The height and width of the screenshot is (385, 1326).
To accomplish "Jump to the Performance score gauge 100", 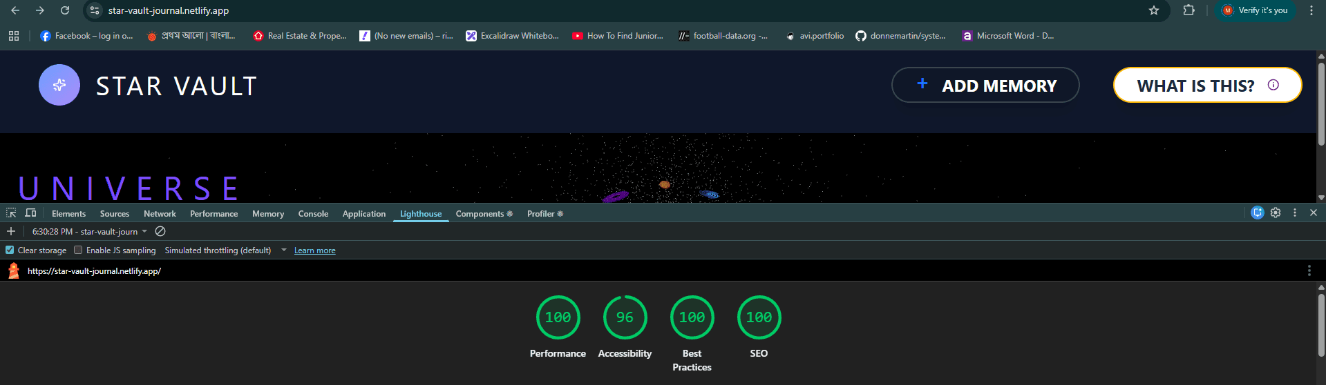I will (x=558, y=317).
